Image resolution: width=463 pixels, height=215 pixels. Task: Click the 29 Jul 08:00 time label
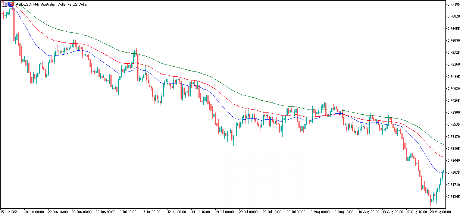(297, 212)
